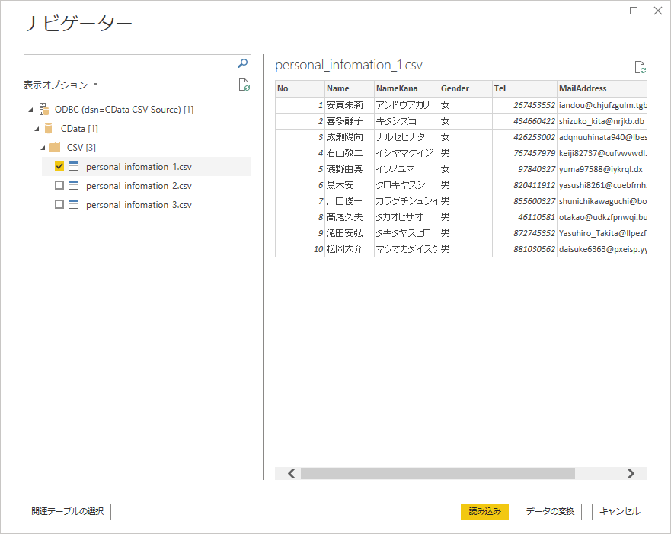Click the ODBC data source icon
This screenshot has width=671, height=534.
44,109
